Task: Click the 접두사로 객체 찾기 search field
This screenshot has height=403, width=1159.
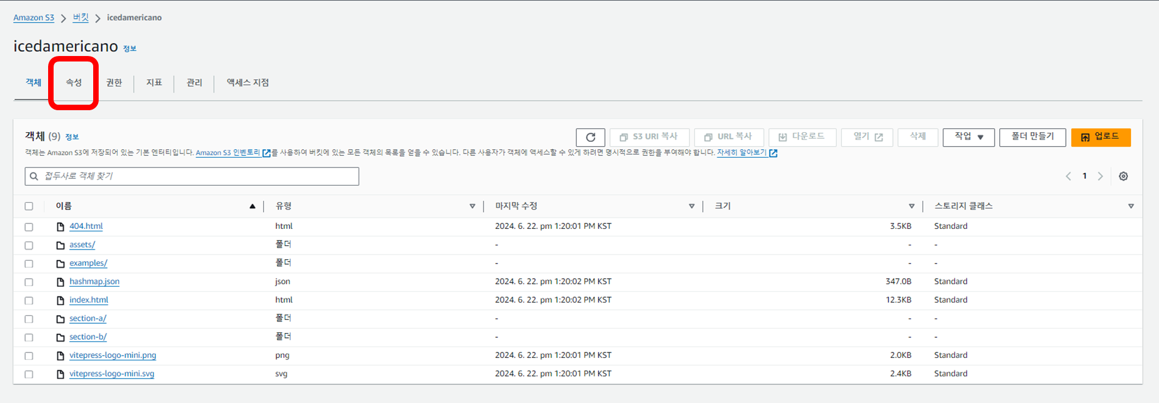Action: pyautogui.click(x=192, y=177)
